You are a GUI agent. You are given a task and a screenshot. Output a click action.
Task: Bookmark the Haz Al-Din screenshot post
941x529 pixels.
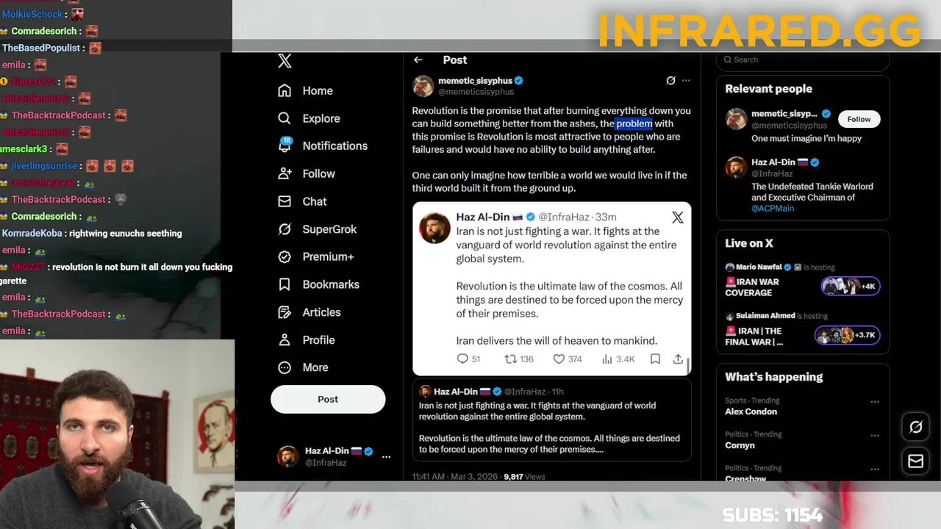pyautogui.click(x=655, y=359)
